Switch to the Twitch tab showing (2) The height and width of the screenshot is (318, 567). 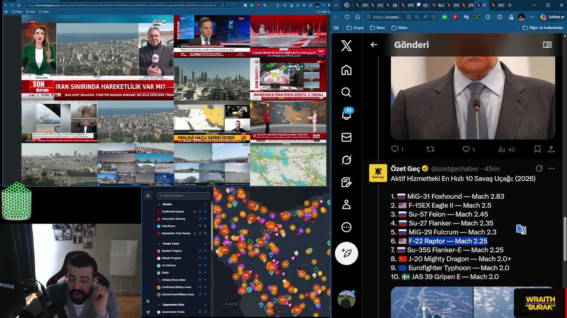tap(422, 5)
